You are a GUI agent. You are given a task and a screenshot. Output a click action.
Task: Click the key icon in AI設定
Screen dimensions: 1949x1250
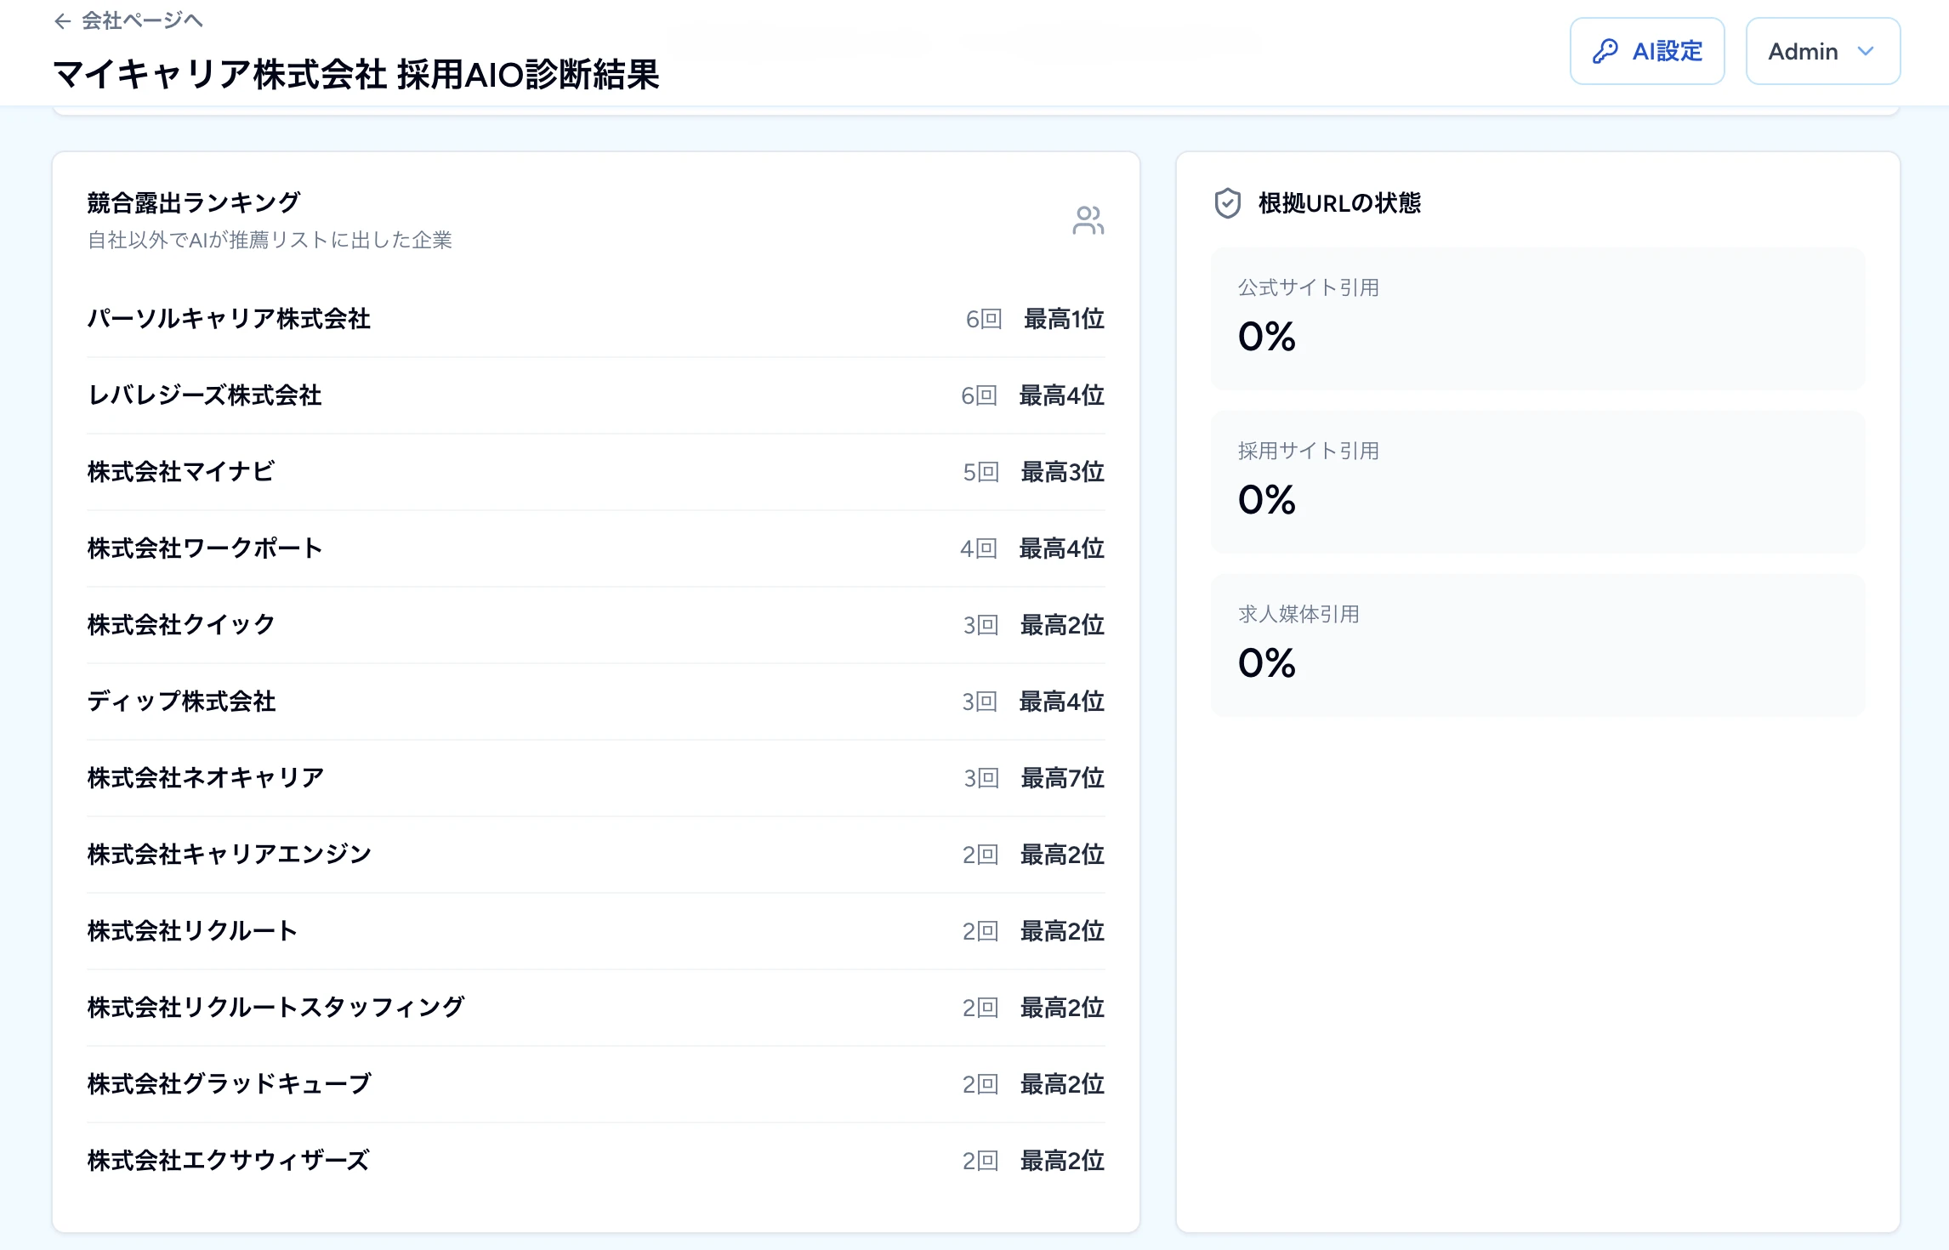pos(1605,51)
